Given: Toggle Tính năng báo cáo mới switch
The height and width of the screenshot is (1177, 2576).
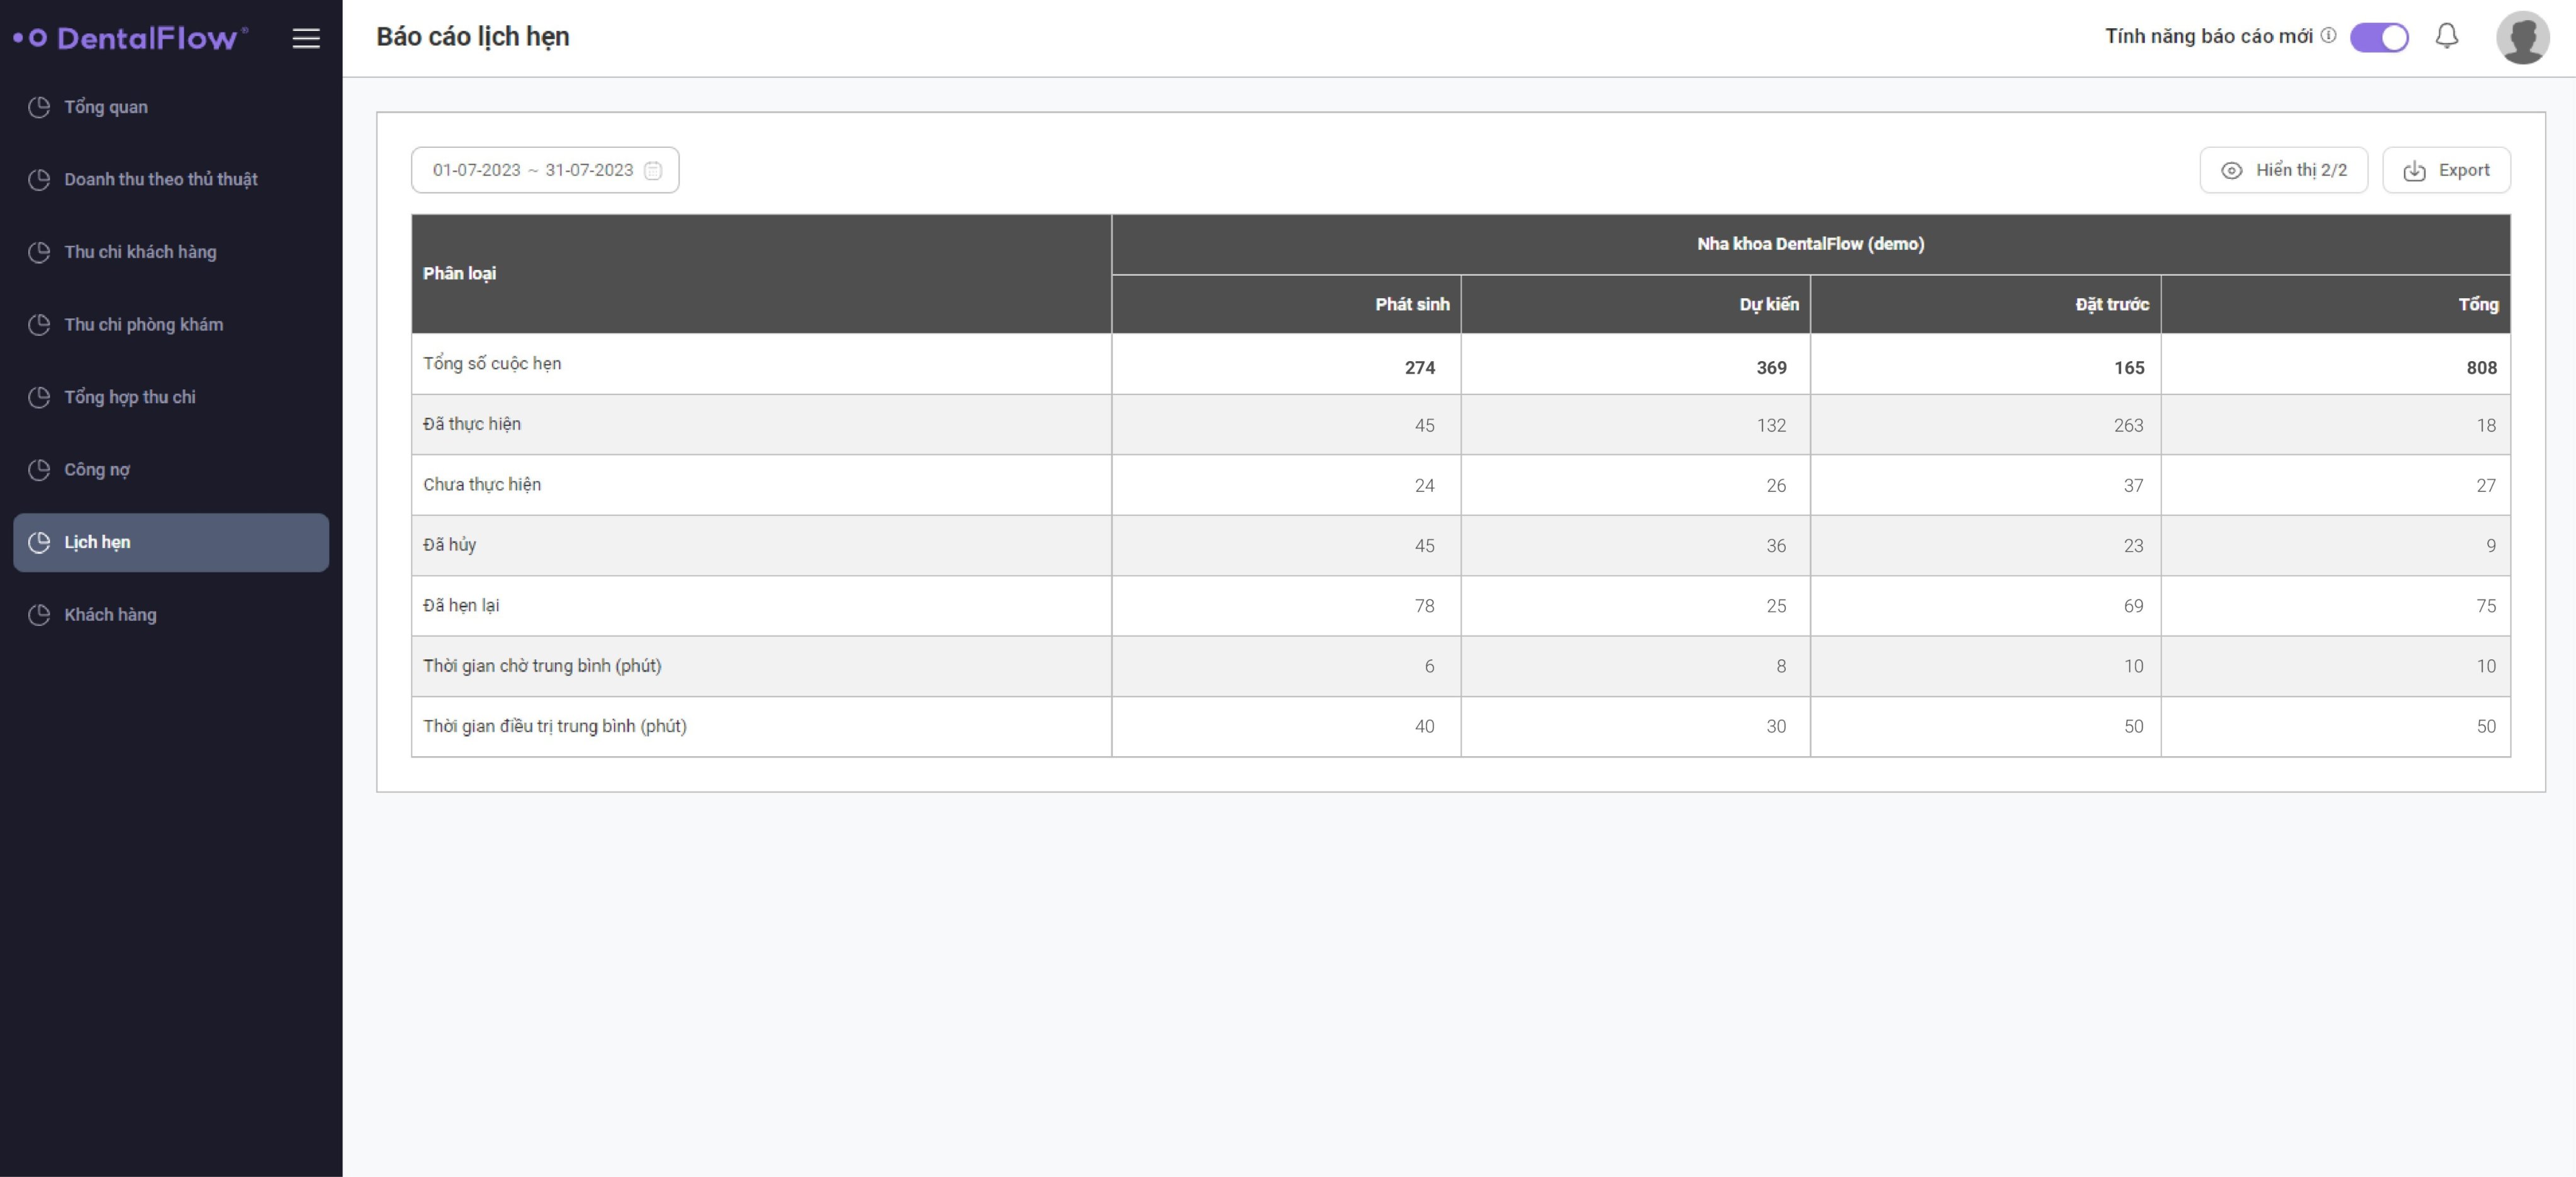Looking at the screenshot, I should pyautogui.click(x=2379, y=38).
